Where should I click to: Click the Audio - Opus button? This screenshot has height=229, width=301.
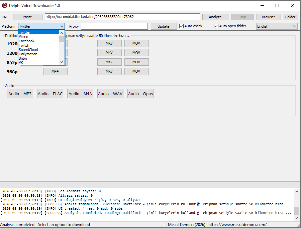coord(140,94)
